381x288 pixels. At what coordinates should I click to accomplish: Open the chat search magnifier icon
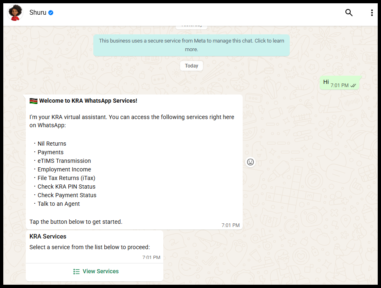349,12
